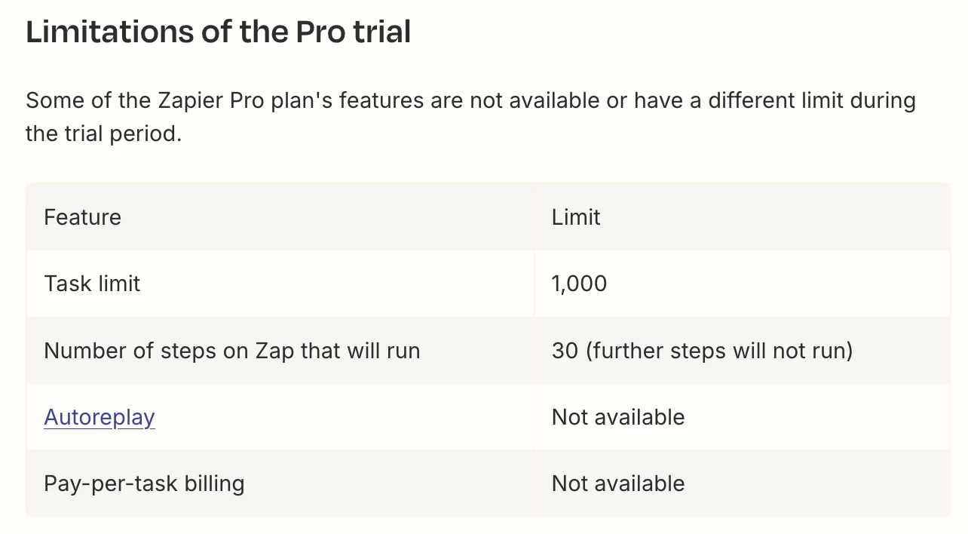The width and height of the screenshot is (968, 534).
Task: Click "Not available" in the Autoreplay row
Action: (x=618, y=417)
